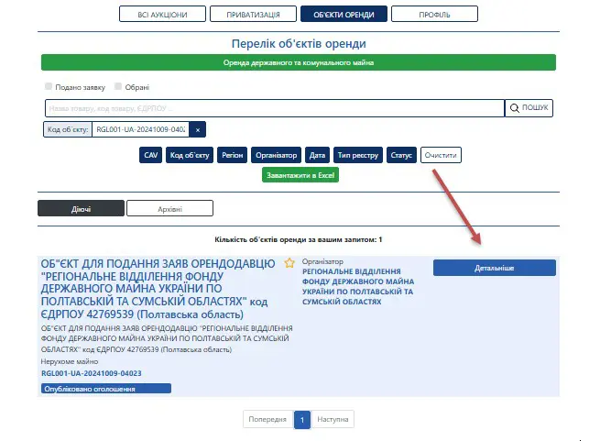The height and width of the screenshot is (441, 611).
Task: Open the Статус filter
Action: tap(401, 156)
